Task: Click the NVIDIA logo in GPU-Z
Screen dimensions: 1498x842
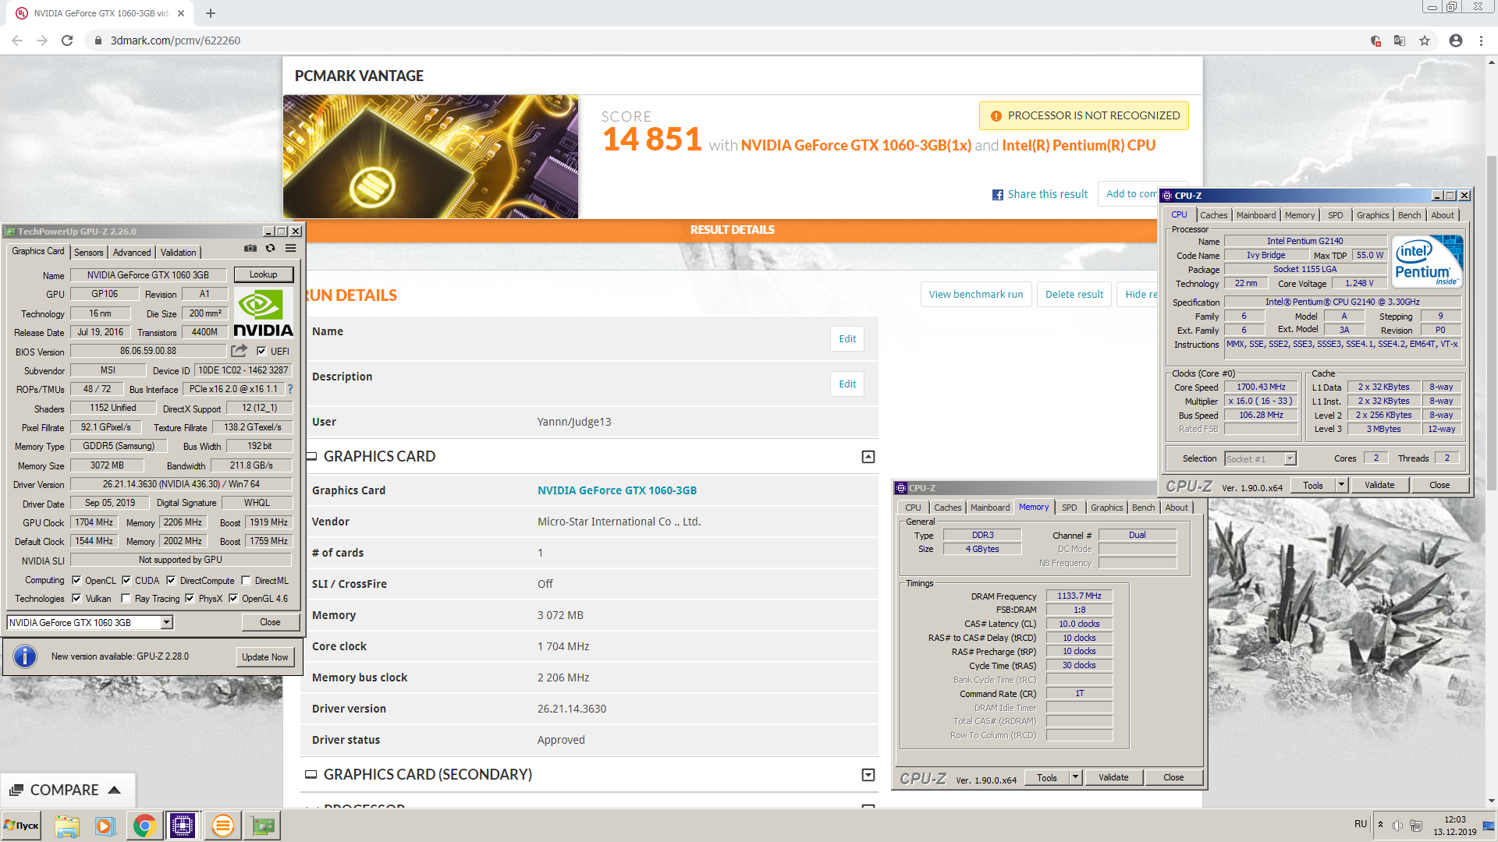Action: coord(263,313)
